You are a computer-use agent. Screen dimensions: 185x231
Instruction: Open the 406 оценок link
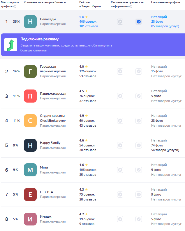88,22
